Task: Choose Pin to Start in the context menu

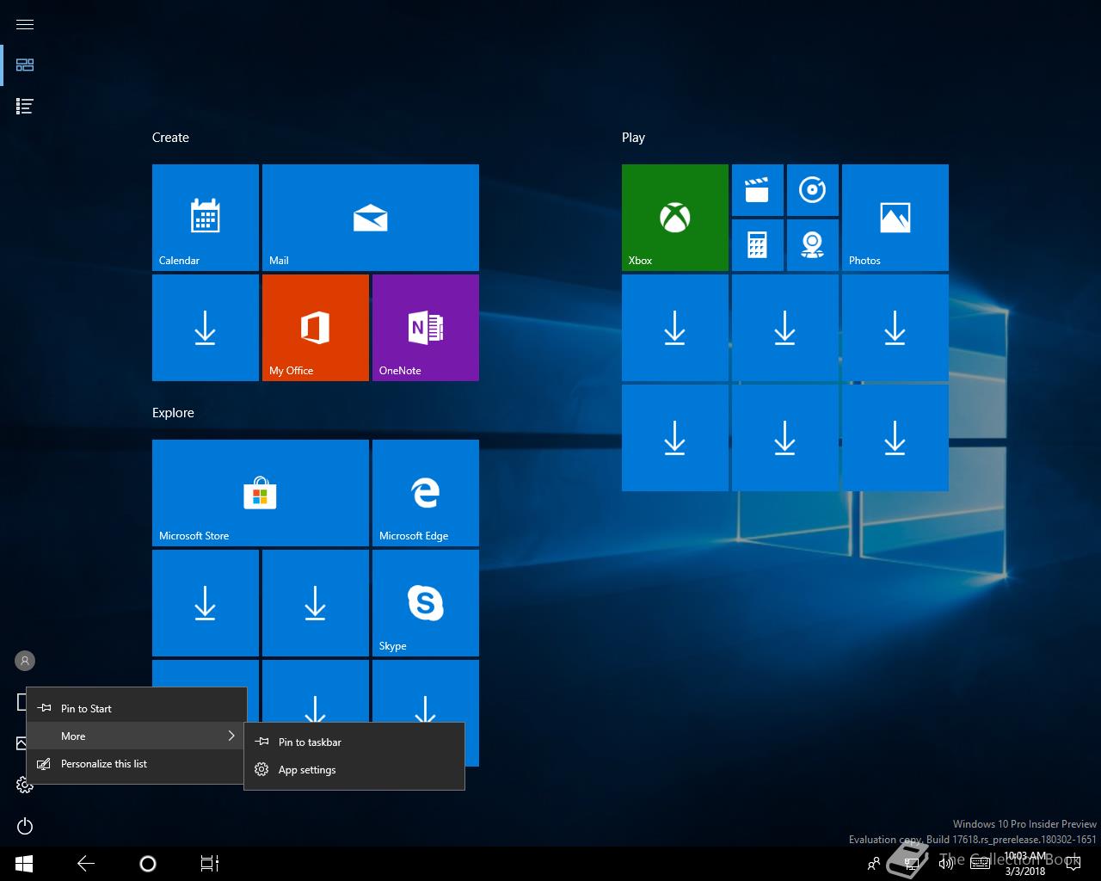Action: [137, 709]
